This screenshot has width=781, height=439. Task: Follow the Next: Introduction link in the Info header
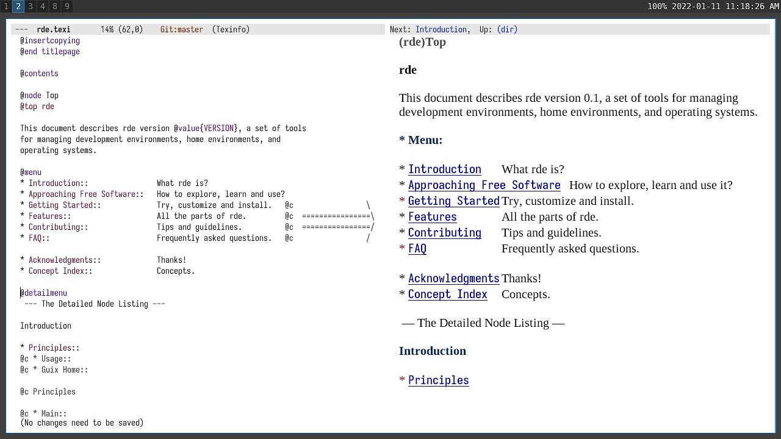(441, 29)
